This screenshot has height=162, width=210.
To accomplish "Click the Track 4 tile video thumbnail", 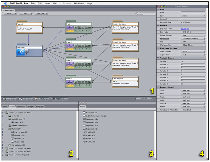I will 69,84.
